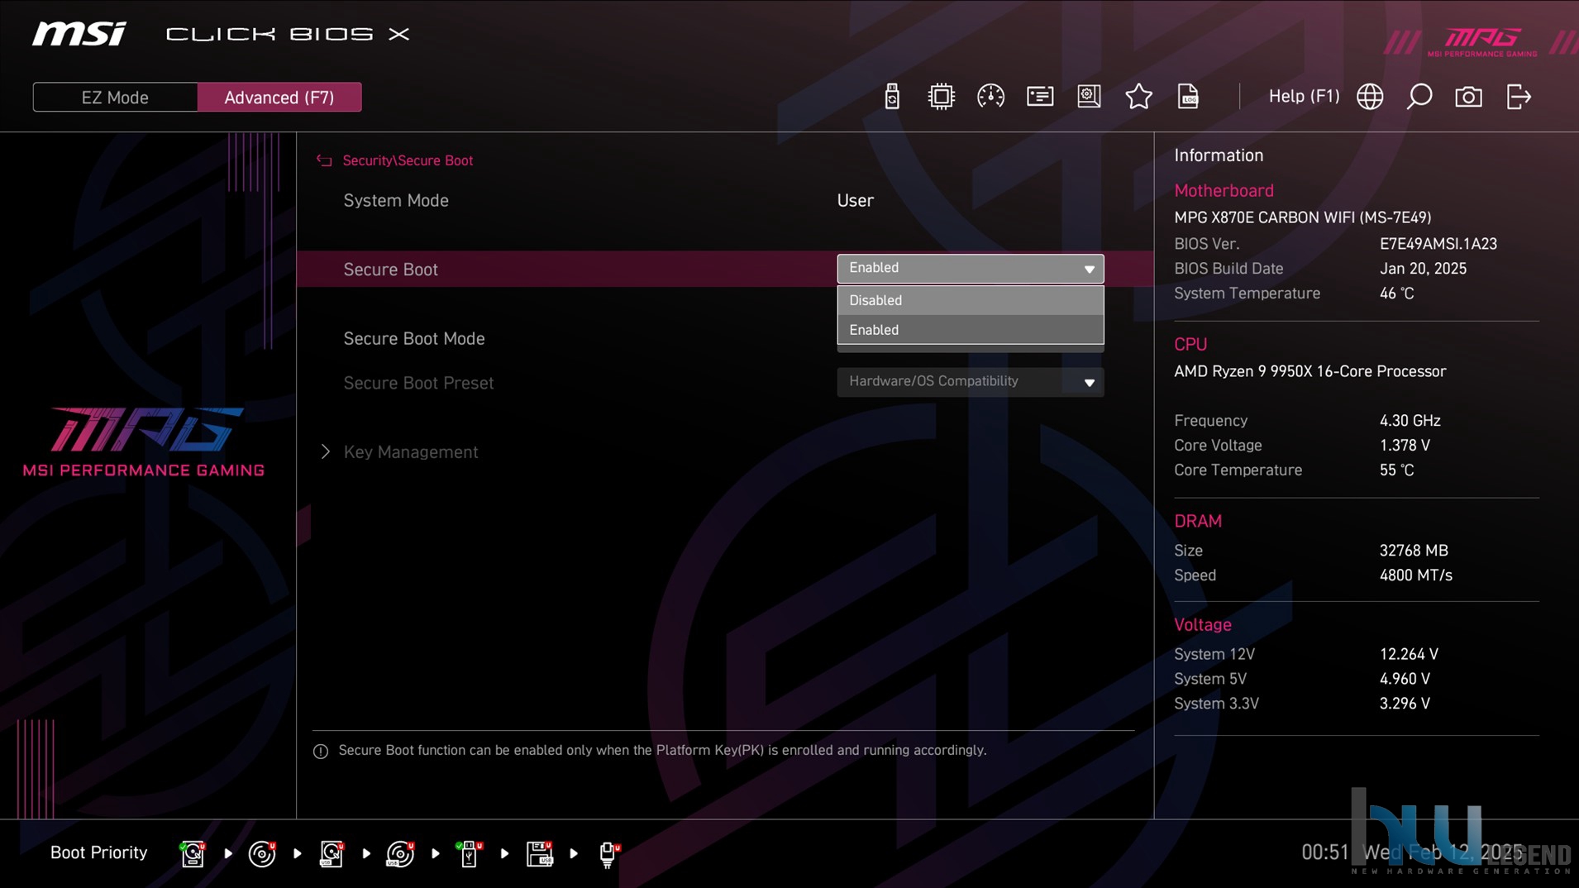Click the MPG X870E CARBON WIFI model name
This screenshot has height=888, width=1579.
(1302, 217)
